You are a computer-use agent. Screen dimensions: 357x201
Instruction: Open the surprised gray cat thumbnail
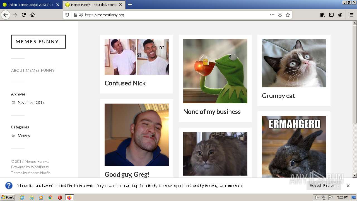pos(215,154)
